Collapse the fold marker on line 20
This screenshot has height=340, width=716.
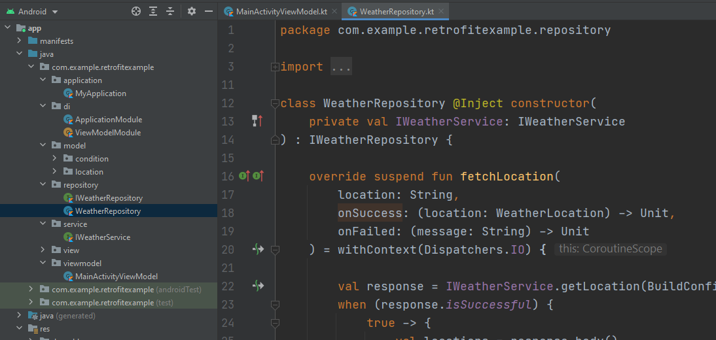pyautogui.click(x=275, y=250)
